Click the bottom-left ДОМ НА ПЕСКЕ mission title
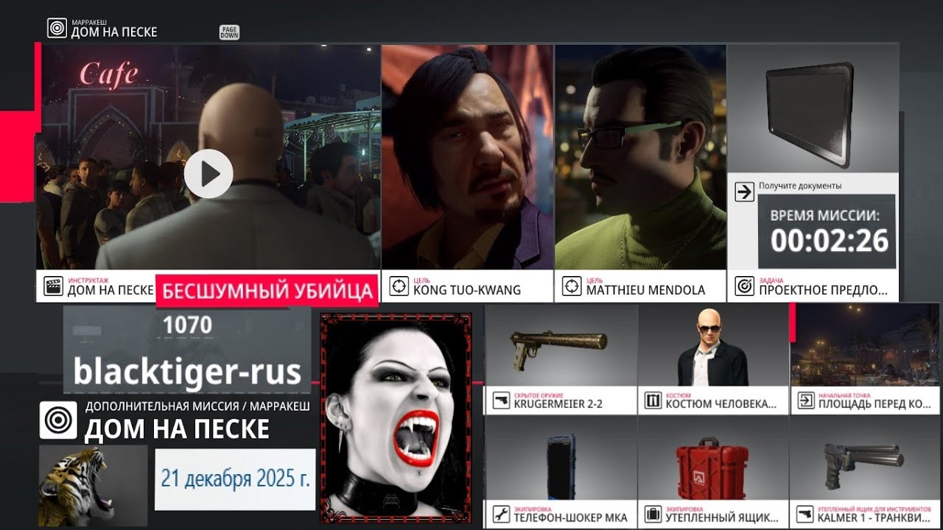 177,428
